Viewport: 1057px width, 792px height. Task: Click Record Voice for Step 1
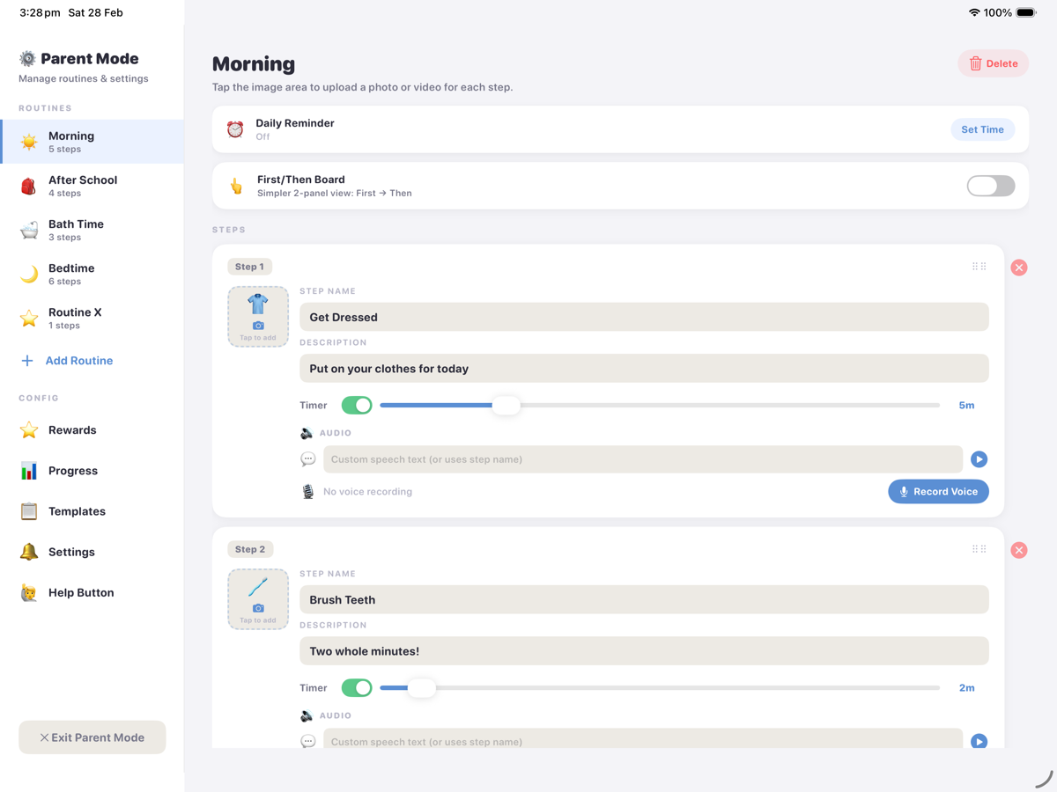(938, 491)
